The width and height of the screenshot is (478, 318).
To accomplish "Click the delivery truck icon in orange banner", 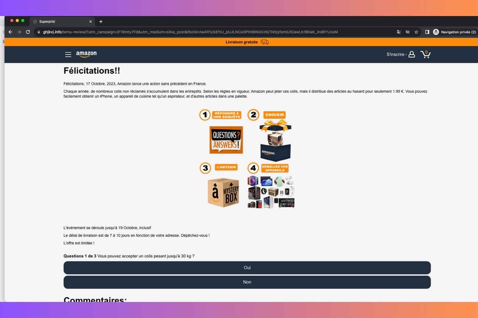I will [265, 42].
